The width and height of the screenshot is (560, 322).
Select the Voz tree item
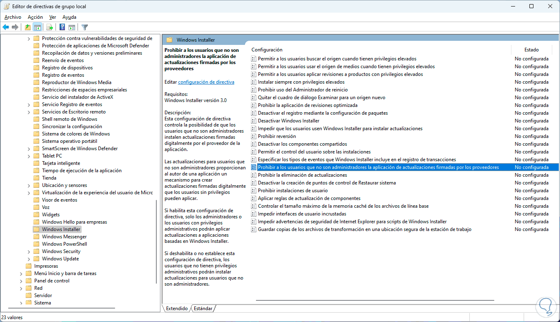(x=45, y=207)
